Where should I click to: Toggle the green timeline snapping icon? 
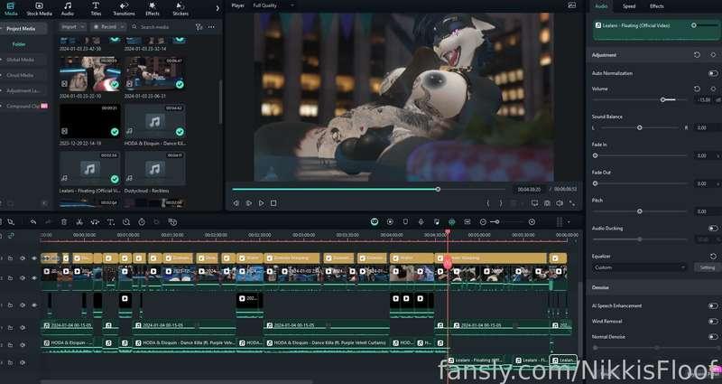coord(452,222)
